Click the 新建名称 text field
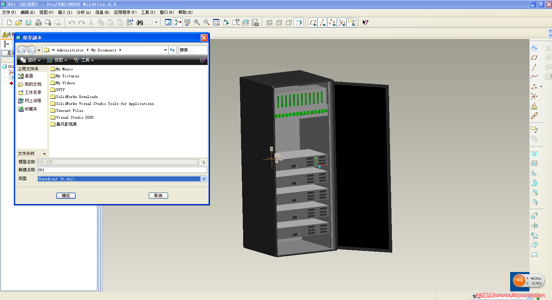 point(122,170)
